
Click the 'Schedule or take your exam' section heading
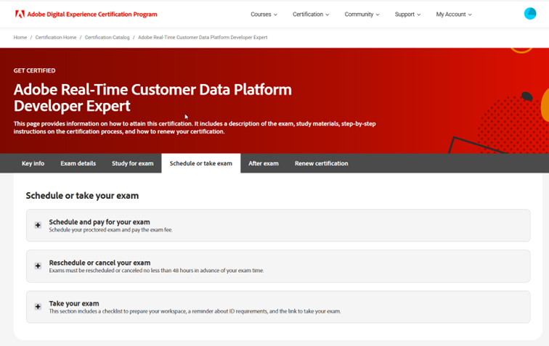(82, 196)
